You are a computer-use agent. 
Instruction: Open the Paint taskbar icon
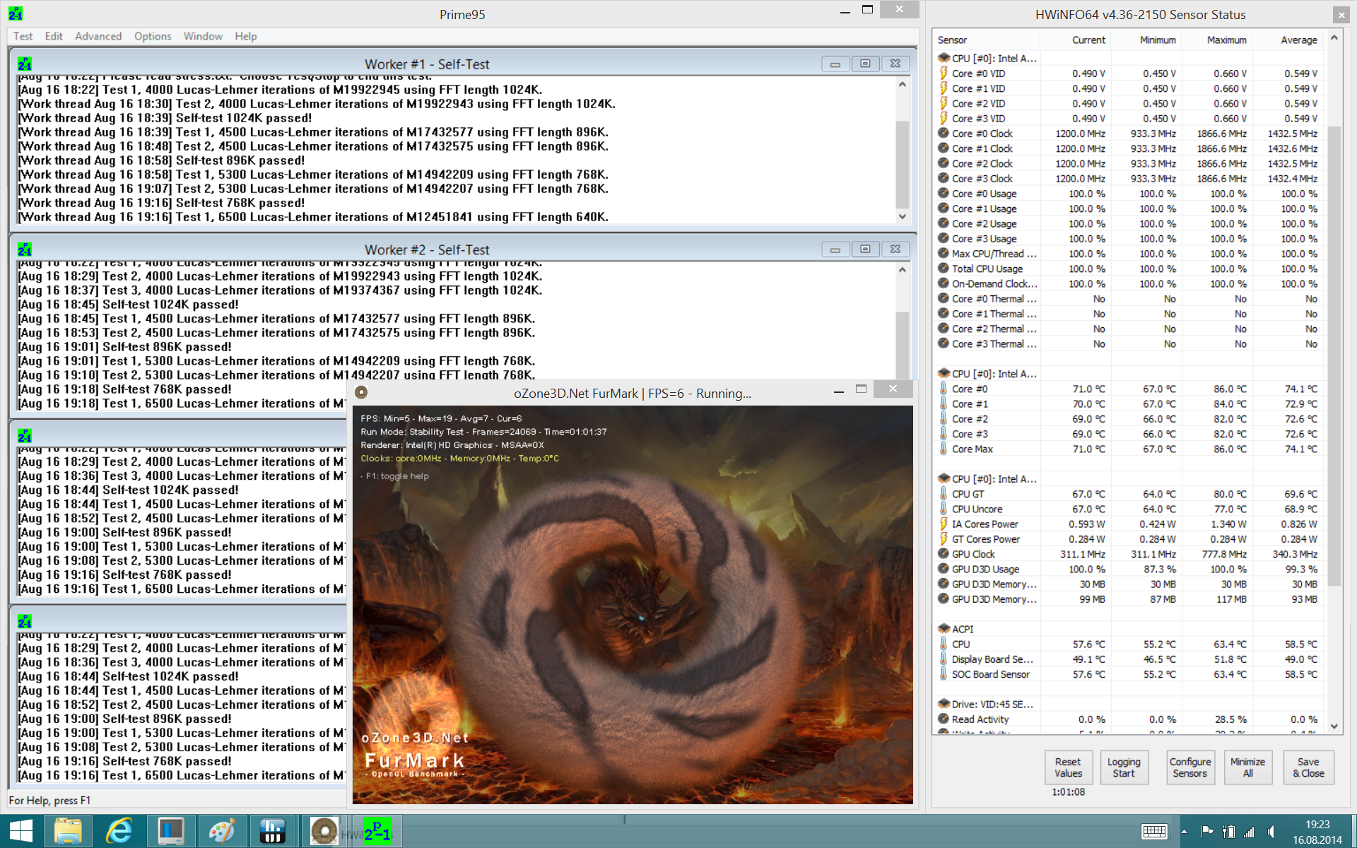(x=222, y=831)
